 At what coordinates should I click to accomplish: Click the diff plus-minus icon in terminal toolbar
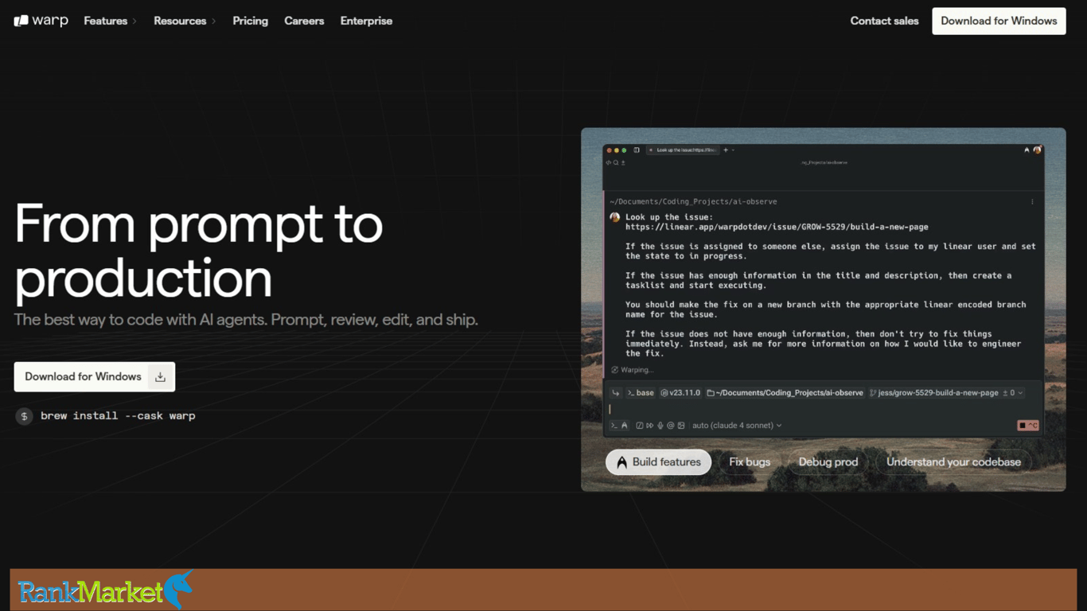[x=623, y=162]
